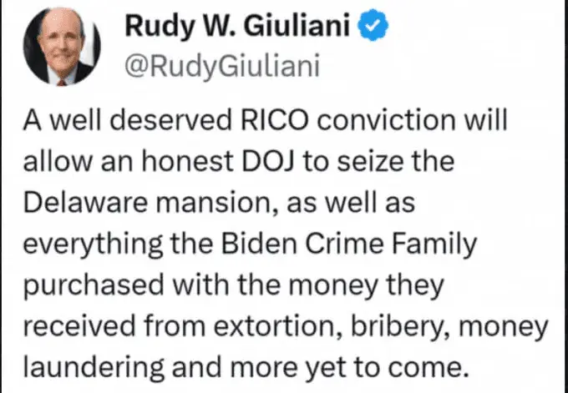The width and height of the screenshot is (568, 393).
Task: Click the word DOJ in the tweet
Action: pos(268,161)
